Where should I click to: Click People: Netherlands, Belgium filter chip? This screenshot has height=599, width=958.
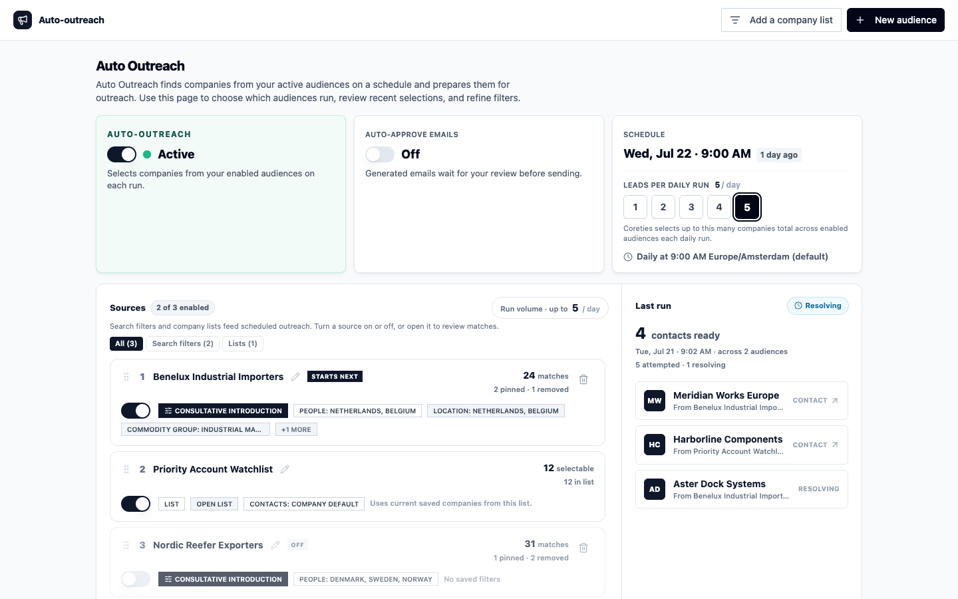tap(357, 411)
